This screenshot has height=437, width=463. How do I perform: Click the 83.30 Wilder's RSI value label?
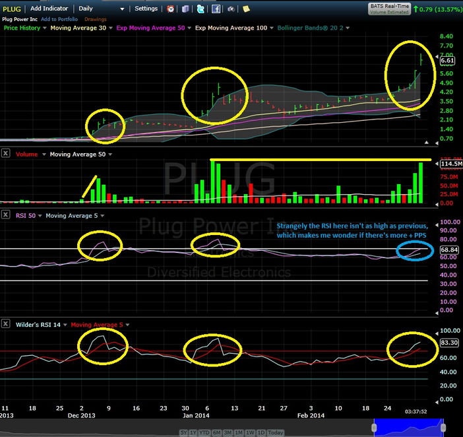pyautogui.click(x=449, y=343)
